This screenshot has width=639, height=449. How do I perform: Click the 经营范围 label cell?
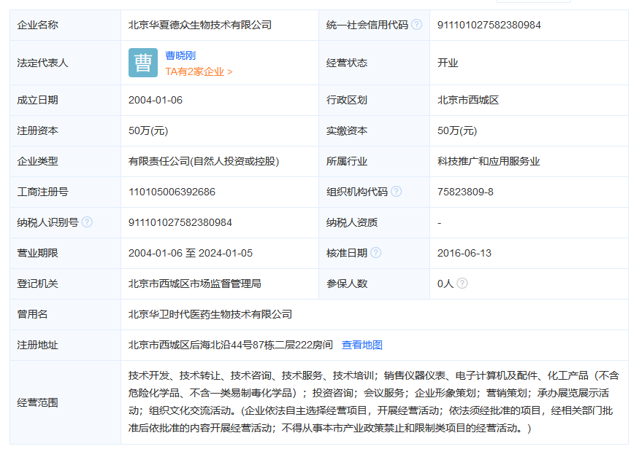point(65,402)
